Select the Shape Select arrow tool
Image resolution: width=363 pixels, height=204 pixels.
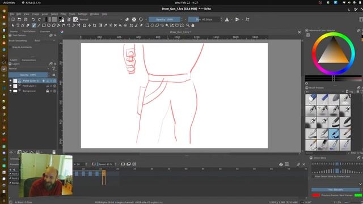point(12,25)
